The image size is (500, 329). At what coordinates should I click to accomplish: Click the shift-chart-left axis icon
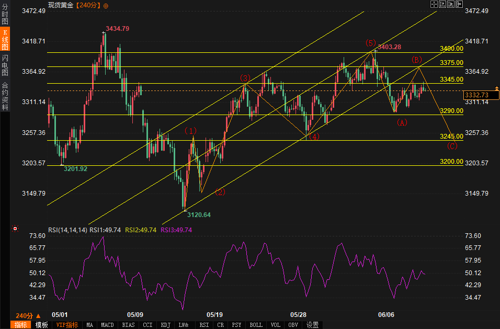(x=442, y=4)
